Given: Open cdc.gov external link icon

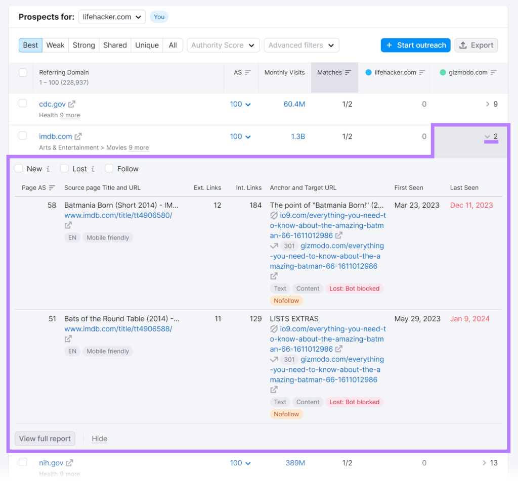Looking at the screenshot, I should click(x=72, y=104).
